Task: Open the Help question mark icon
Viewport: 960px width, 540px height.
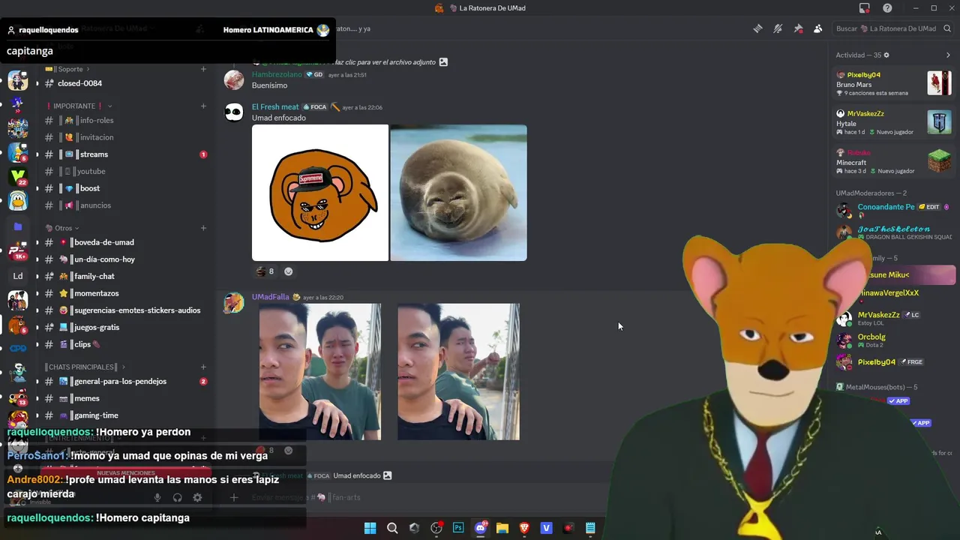Action: pos(887,8)
